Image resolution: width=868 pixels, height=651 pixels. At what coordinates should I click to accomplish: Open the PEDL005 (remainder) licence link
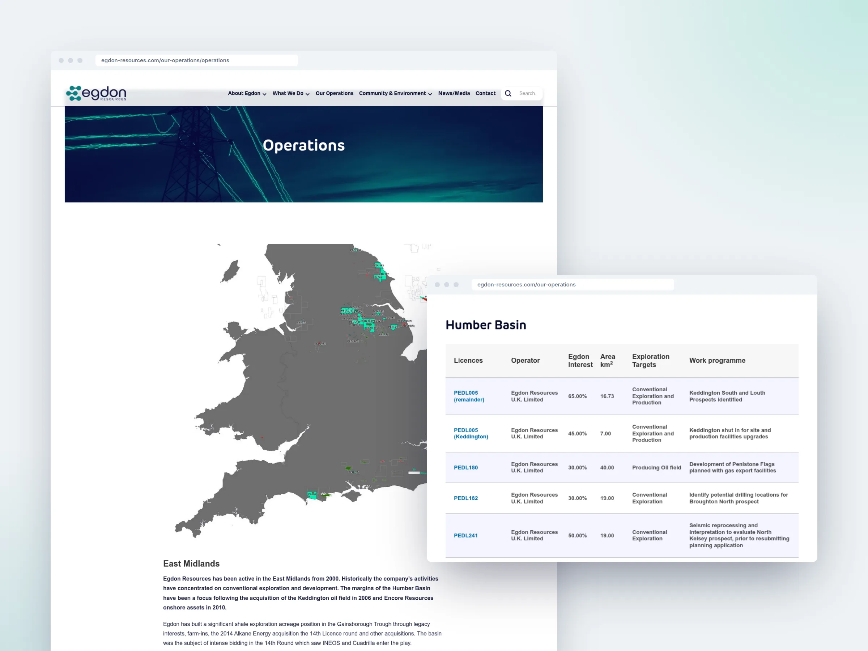coord(469,396)
